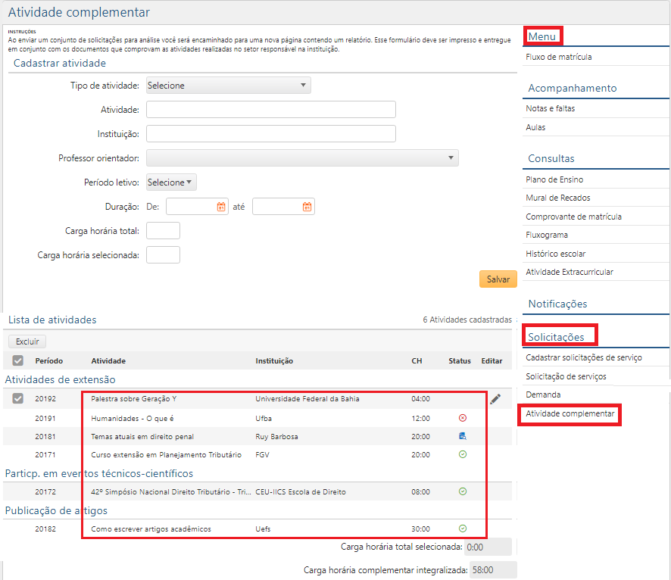This screenshot has height=580, width=671.
Task: Uncheck the row for 'Palestra sobre Geração Y'
Action: 17,399
